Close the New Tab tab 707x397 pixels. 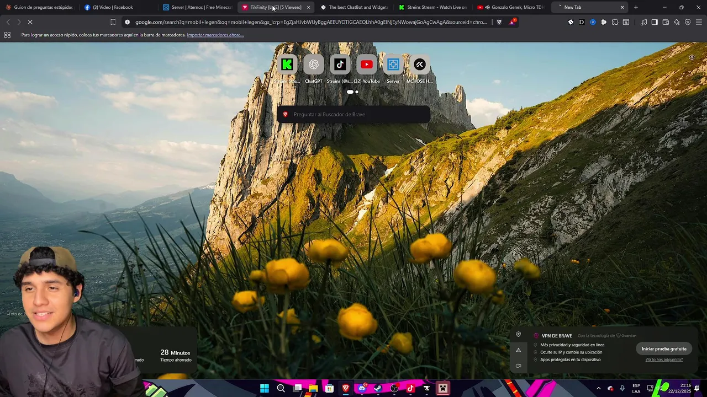[x=622, y=7]
